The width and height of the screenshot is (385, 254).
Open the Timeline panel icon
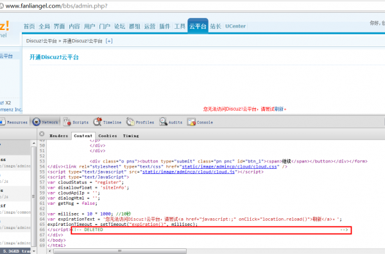pos(98,122)
